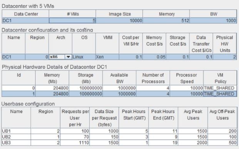Click the Physical HW Units value 2
This screenshot has width=239, height=149.
[x=225, y=57]
